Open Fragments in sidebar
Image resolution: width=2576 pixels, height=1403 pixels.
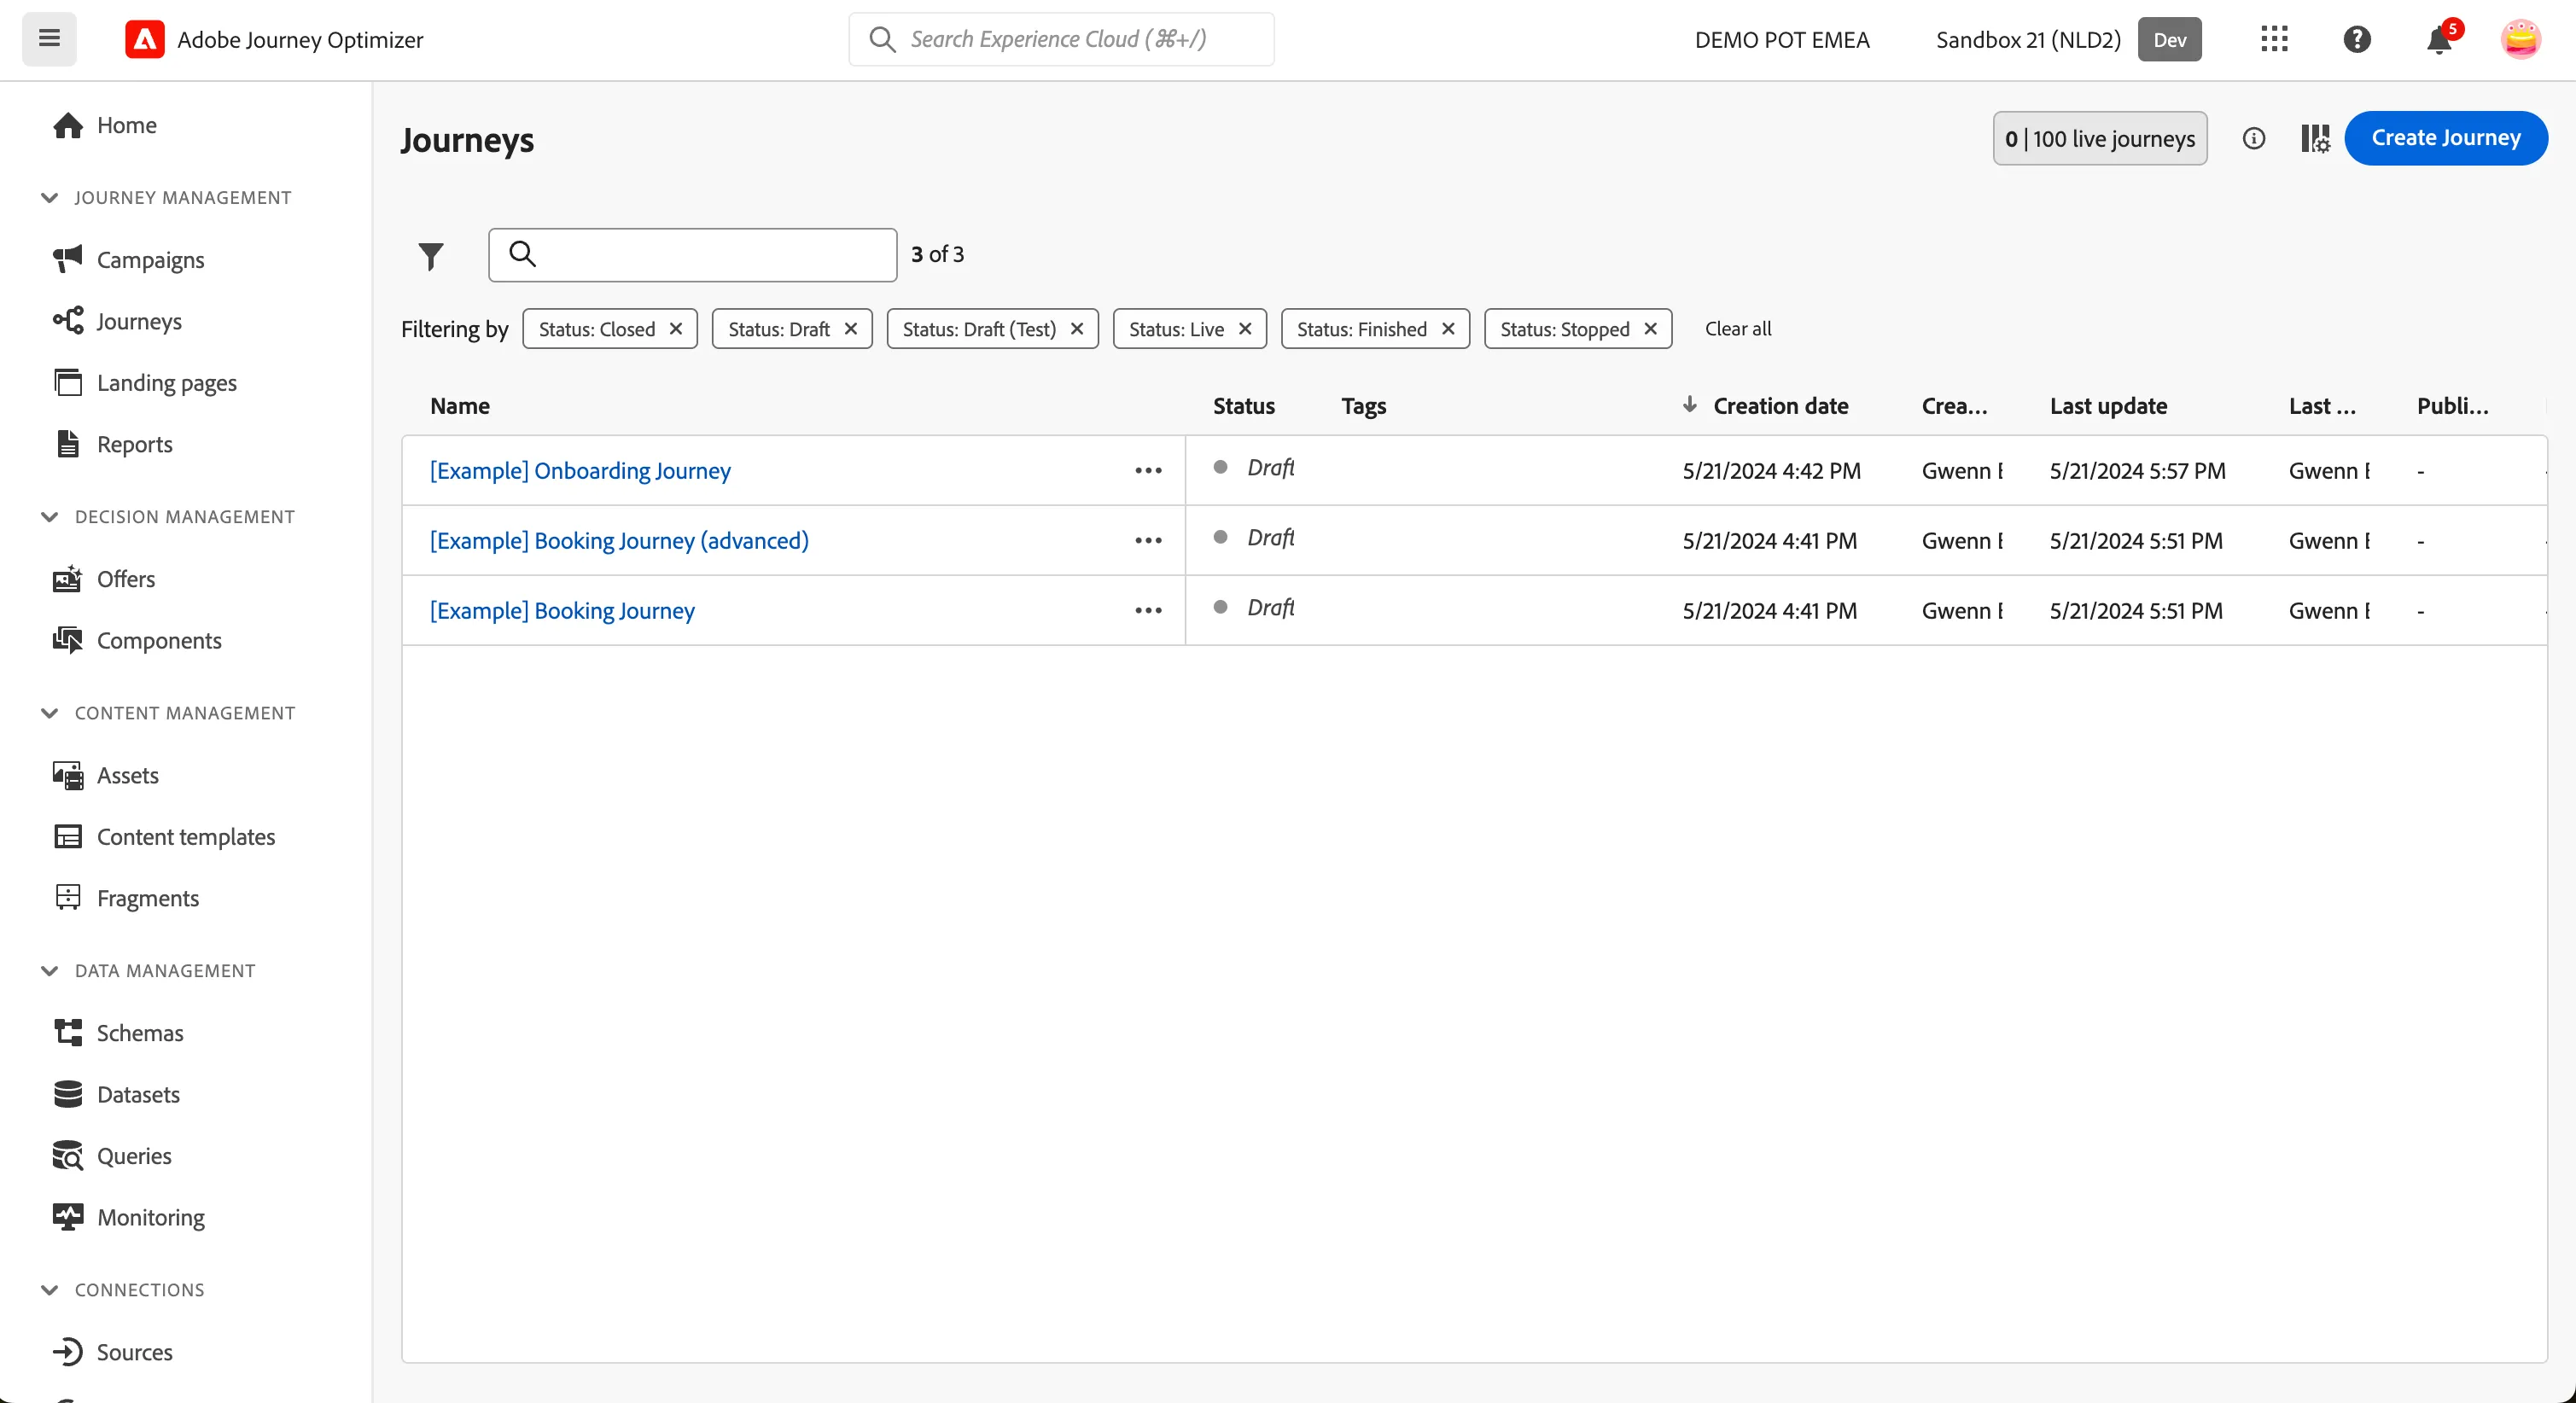click(x=126, y=898)
